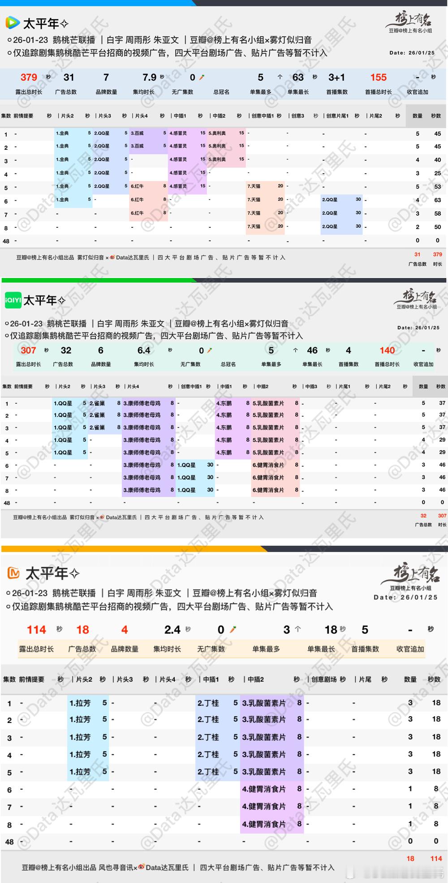Click the 2.雀巢 cell in iQIYI row 1
Viewport: 448px width, 883px height.
(105, 403)
